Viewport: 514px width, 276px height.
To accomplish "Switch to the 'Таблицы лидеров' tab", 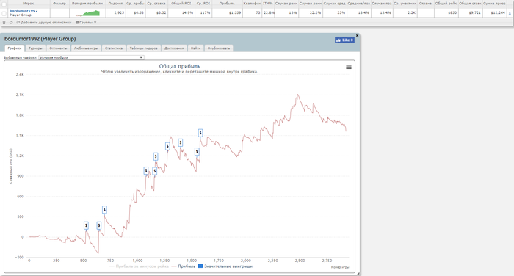I will 144,48.
